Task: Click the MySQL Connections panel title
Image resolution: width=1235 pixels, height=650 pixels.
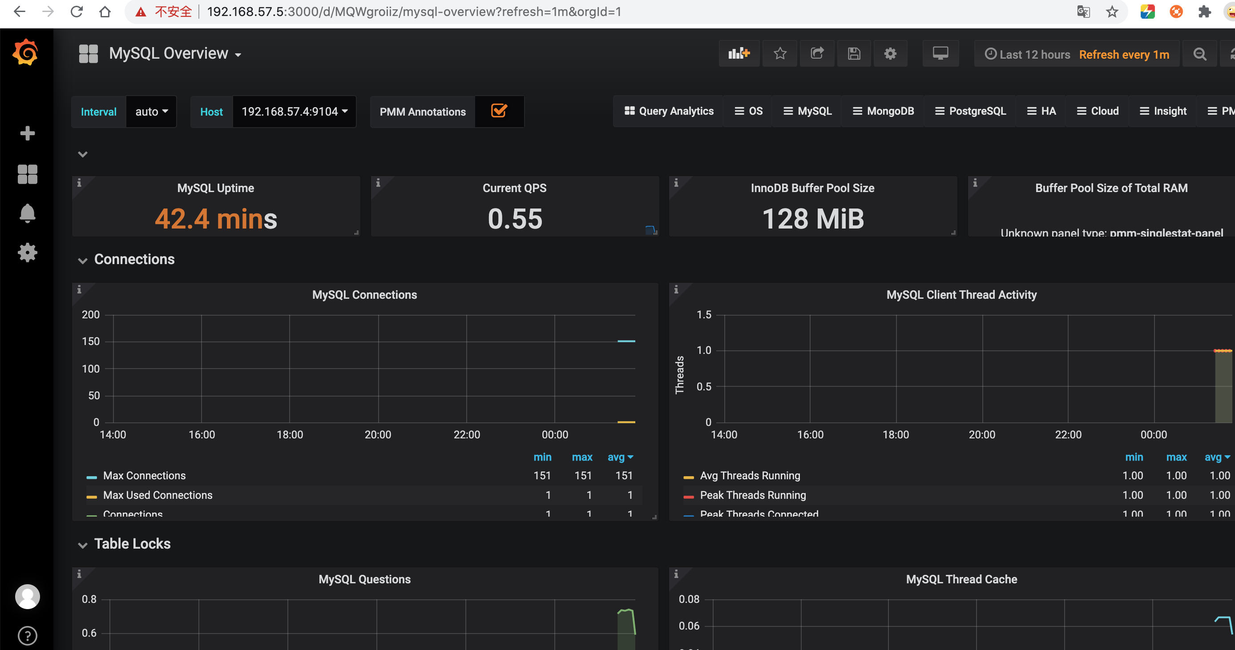Action: pyautogui.click(x=364, y=295)
